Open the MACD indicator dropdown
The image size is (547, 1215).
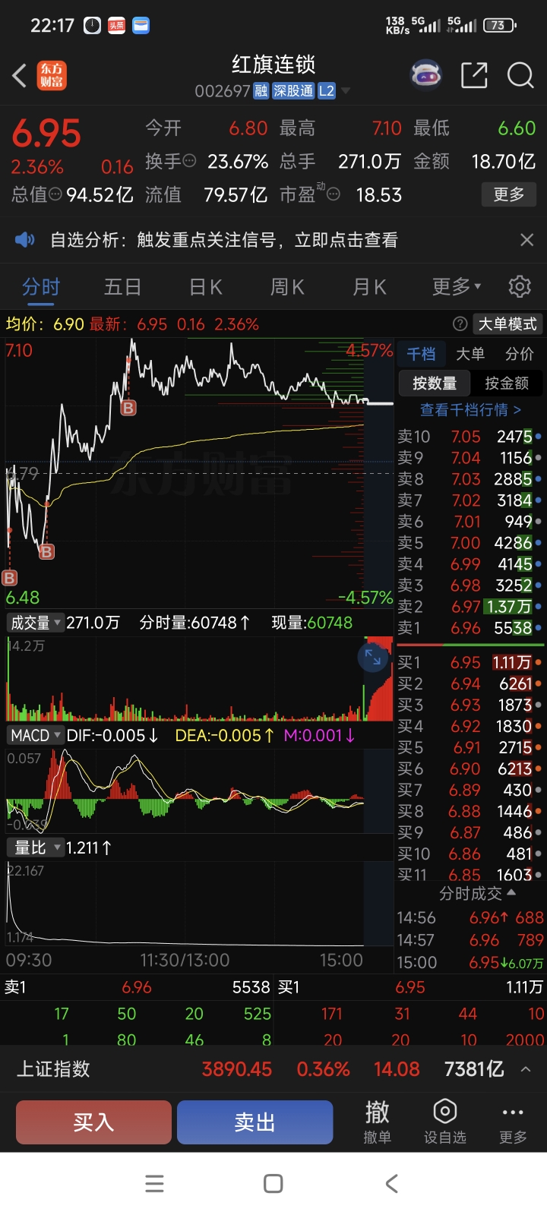coord(35,735)
